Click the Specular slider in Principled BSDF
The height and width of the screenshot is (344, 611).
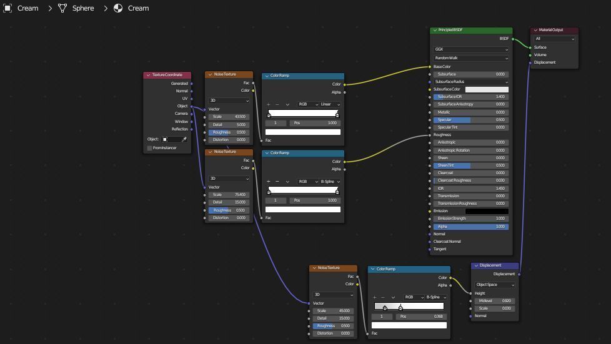click(471, 120)
